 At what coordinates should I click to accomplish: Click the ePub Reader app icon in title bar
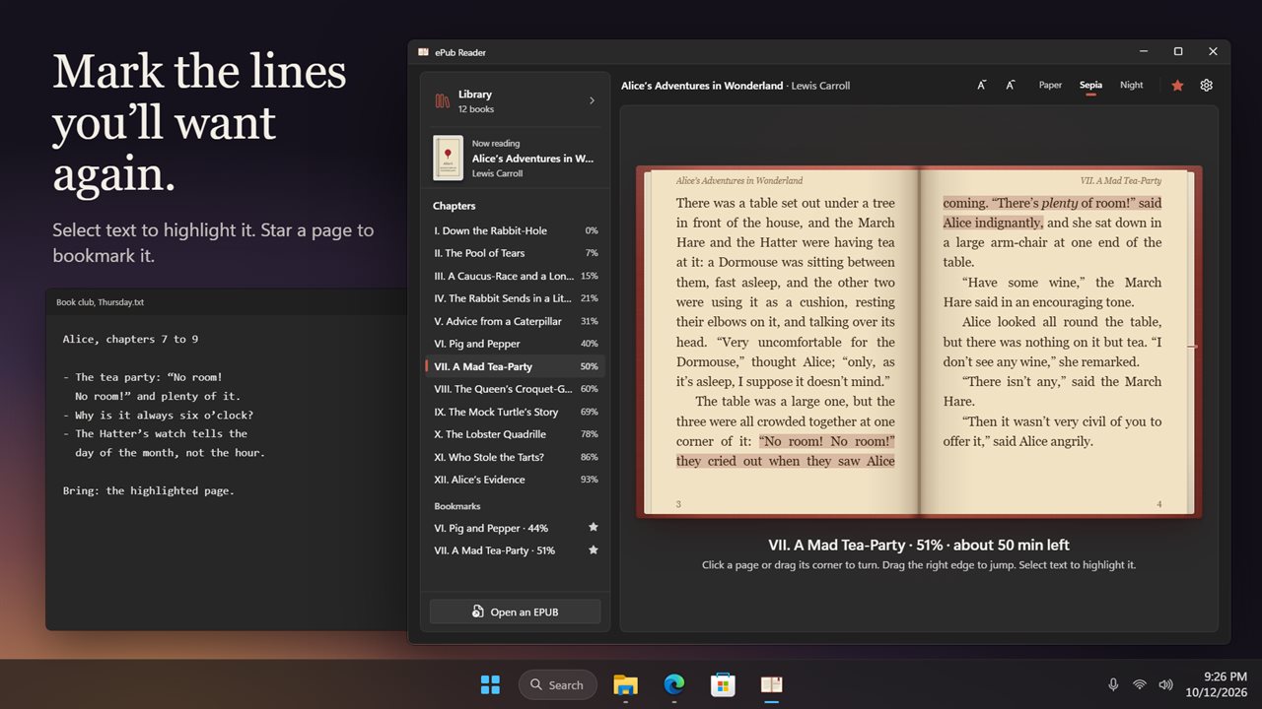point(423,52)
